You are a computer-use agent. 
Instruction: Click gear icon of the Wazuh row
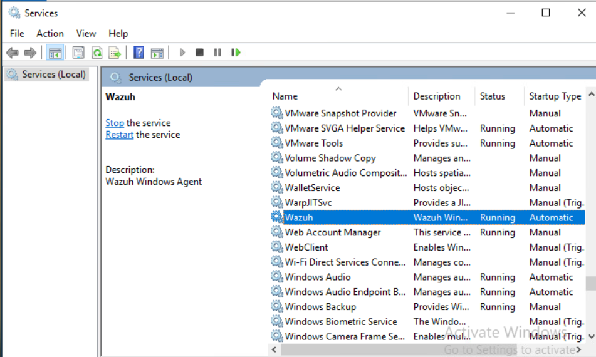tap(277, 217)
